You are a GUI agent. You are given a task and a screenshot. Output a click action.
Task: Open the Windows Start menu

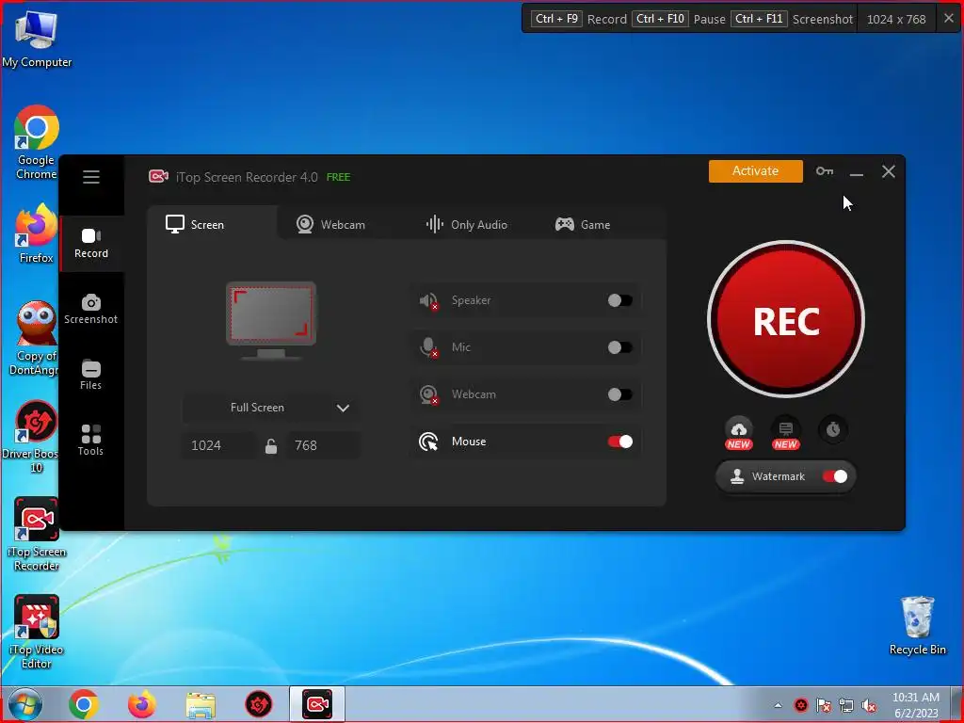point(24,704)
